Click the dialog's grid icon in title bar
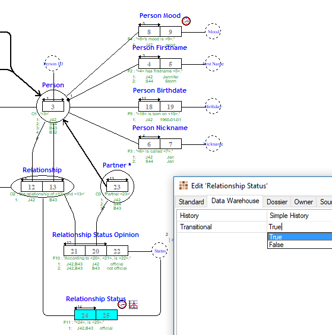 tap(184, 185)
